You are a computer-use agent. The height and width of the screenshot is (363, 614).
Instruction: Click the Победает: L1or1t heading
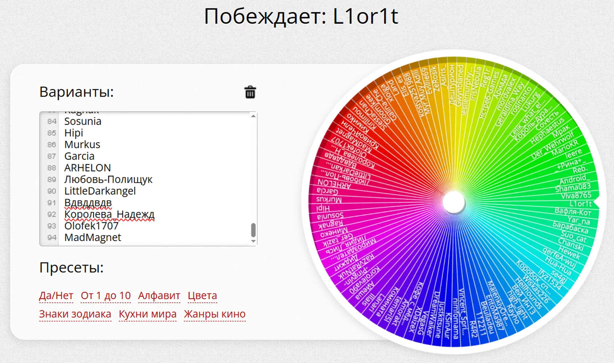pos(301,16)
